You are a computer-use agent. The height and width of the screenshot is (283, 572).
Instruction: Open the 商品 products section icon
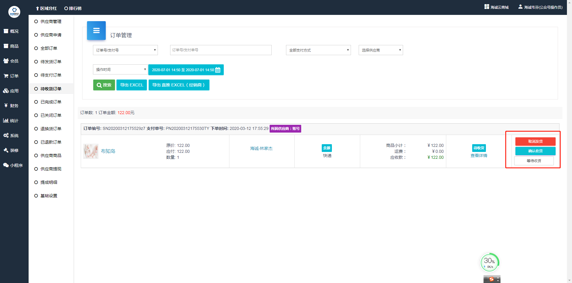tap(6, 46)
